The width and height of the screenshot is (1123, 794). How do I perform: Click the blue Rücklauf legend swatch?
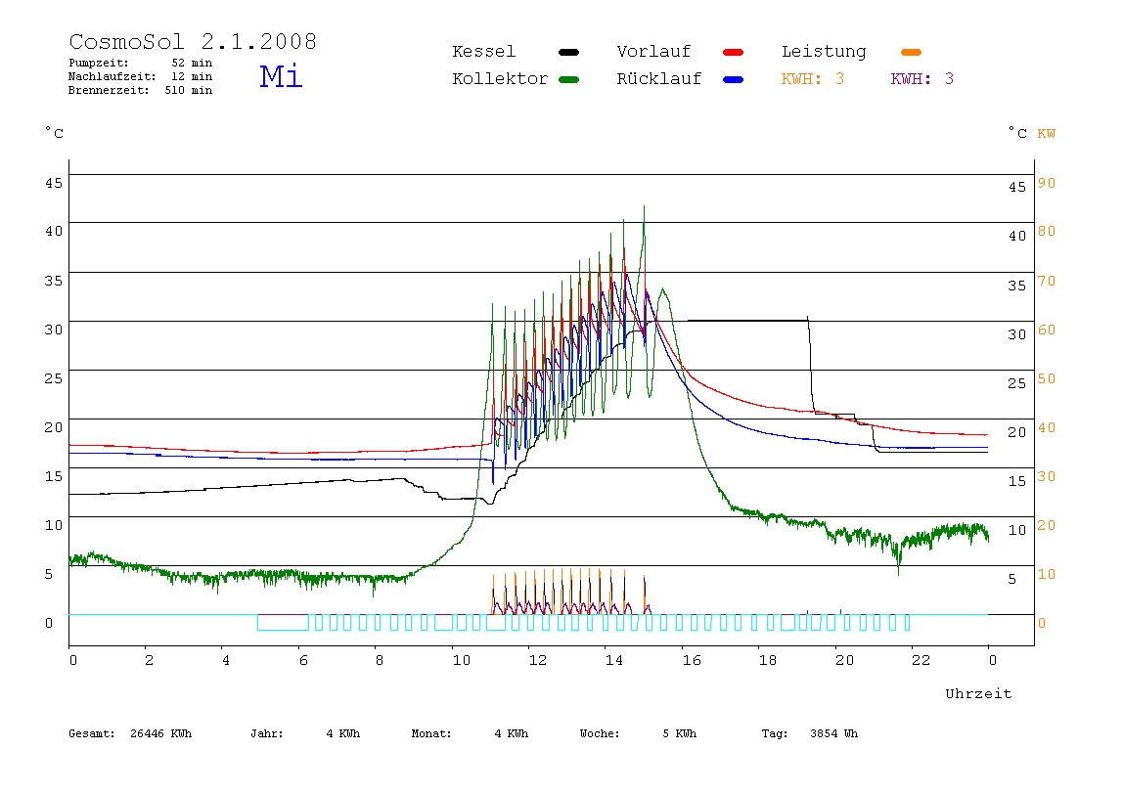734,79
